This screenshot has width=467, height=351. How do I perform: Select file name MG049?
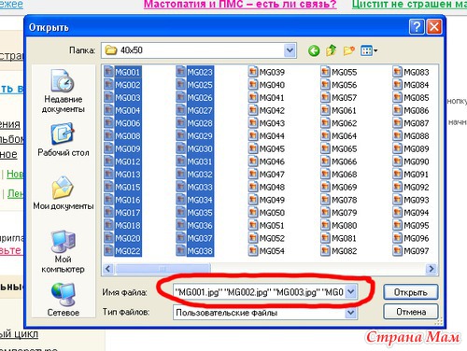[x=272, y=200]
